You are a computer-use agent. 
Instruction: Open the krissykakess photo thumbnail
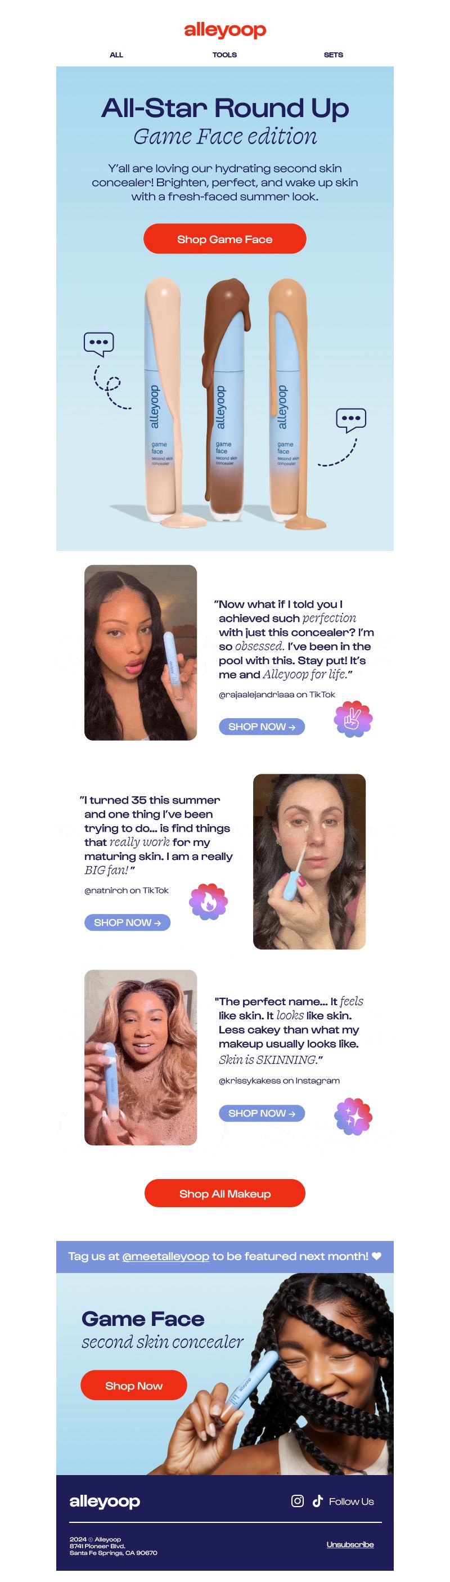pyautogui.click(x=141, y=1057)
